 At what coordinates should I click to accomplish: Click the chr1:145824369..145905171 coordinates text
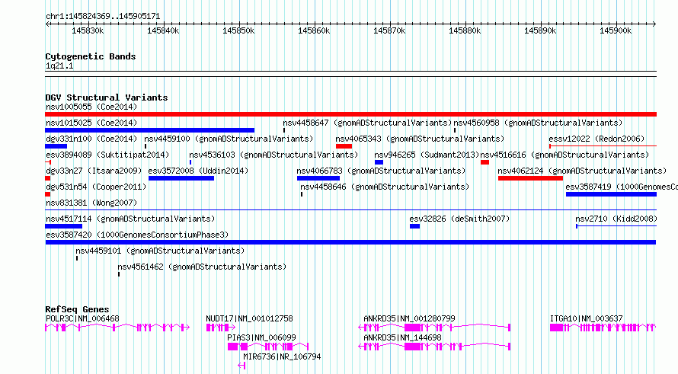coord(103,17)
